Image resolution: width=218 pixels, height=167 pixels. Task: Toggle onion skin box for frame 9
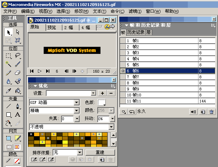123,89
